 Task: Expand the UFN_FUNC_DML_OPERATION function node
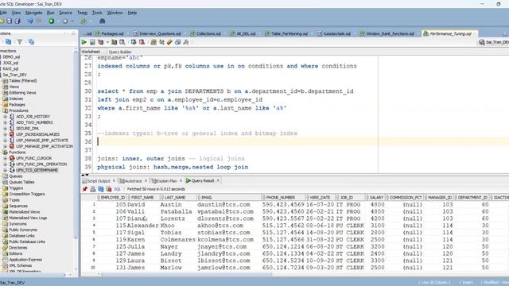point(6,164)
